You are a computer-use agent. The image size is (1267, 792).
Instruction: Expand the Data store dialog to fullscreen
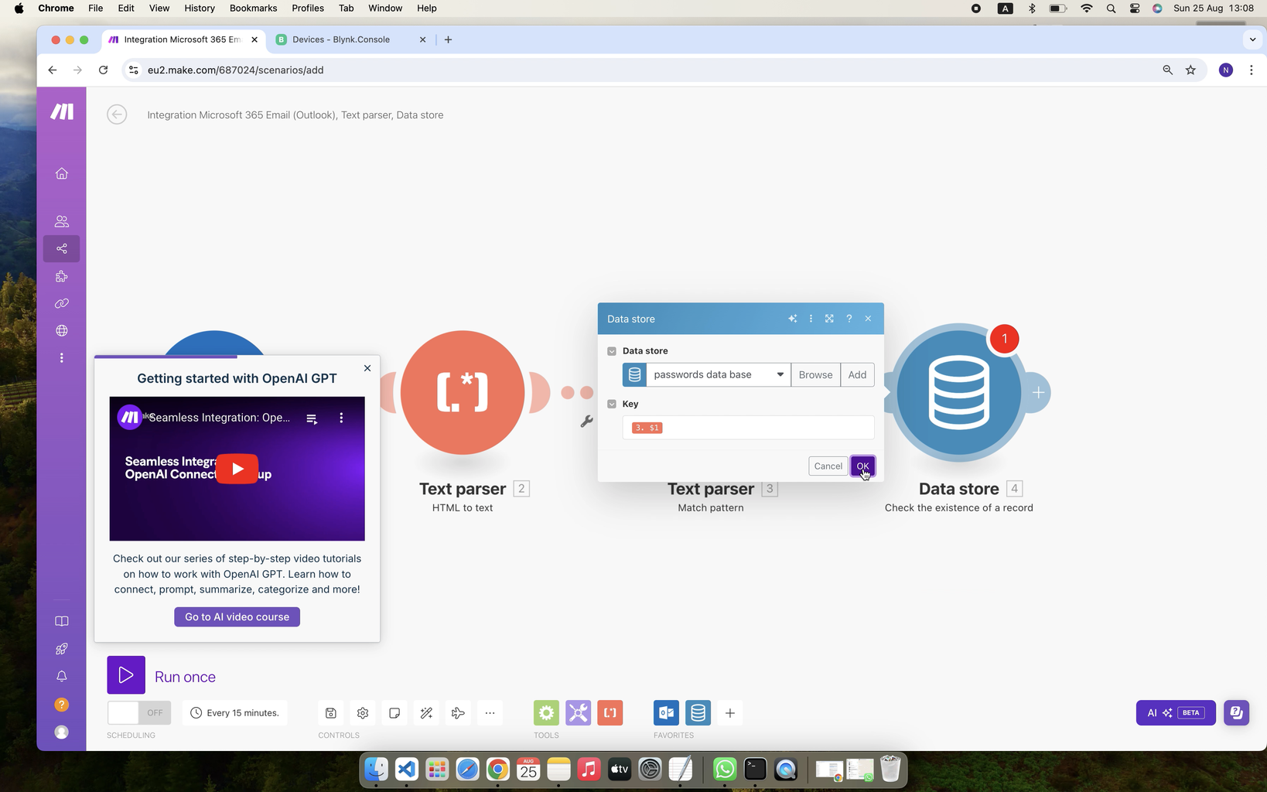(x=829, y=319)
